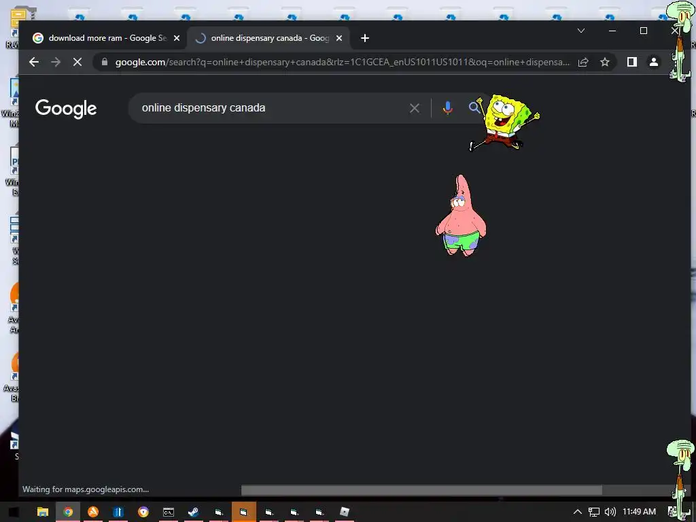
Task: Open the Chrome profile menu
Action: click(x=653, y=62)
